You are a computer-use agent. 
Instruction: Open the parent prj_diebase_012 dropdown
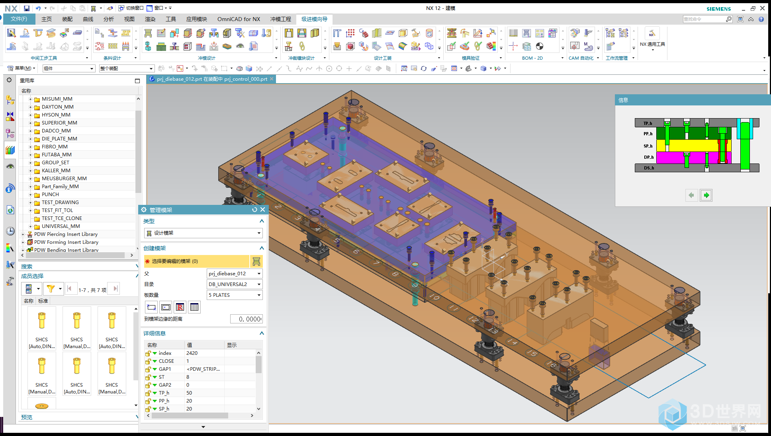[x=235, y=274]
